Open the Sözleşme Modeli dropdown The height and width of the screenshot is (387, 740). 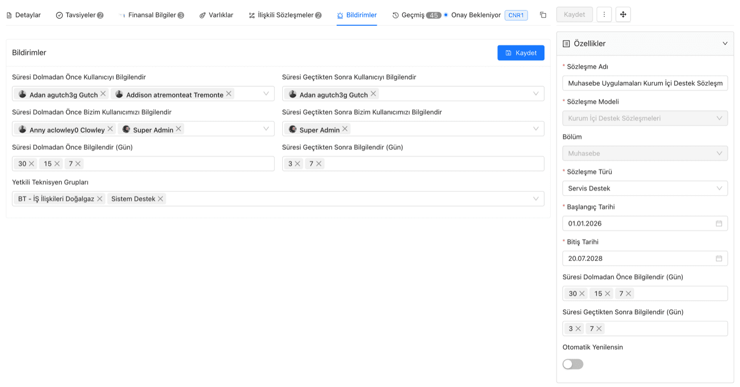click(x=645, y=118)
